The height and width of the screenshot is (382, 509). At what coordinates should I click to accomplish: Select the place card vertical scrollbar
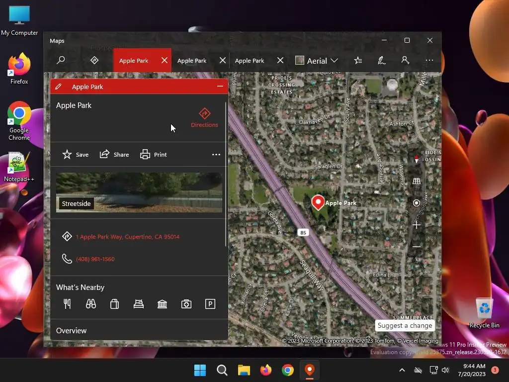226,175
